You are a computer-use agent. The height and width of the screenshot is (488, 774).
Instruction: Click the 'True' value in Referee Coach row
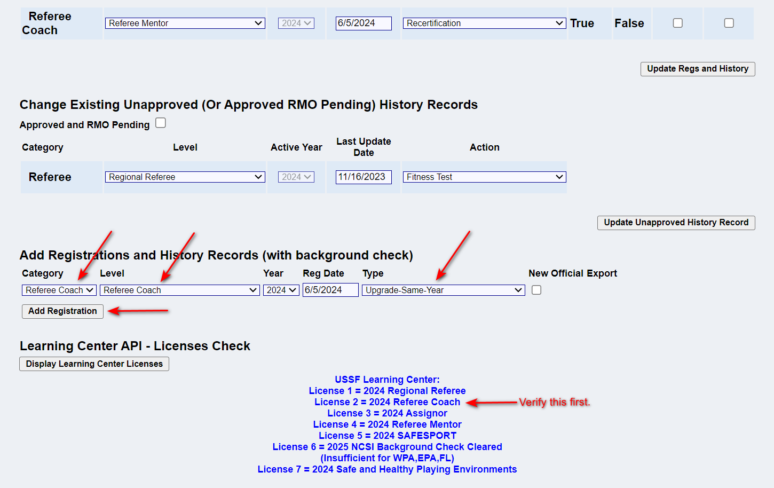(582, 23)
